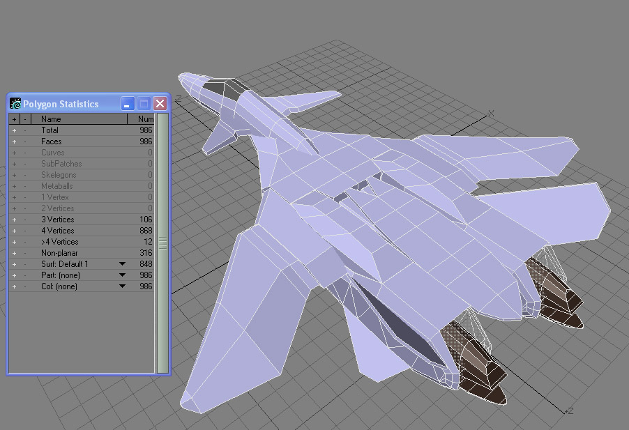This screenshot has width=629, height=430.
Task: Deselect >4 Vertices polygons with minus
Action: click(25, 243)
